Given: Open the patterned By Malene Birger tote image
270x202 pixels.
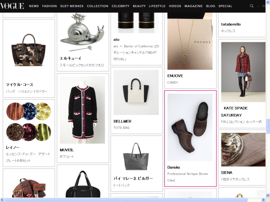Looking at the screenshot, I should (x=136, y=157).
